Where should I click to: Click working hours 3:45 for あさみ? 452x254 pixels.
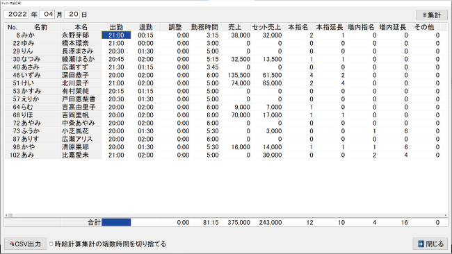pos(213,67)
